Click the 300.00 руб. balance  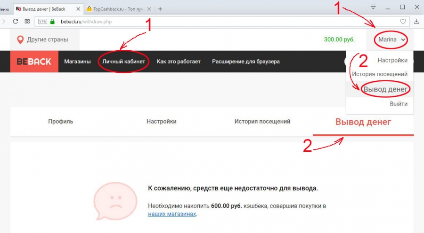pyautogui.click(x=339, y=39)
